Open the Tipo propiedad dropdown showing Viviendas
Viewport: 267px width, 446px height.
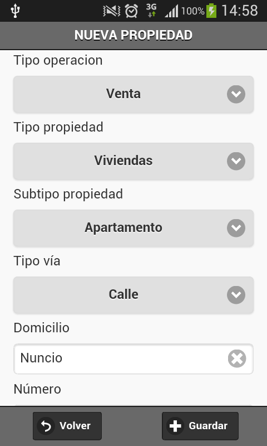pyautogui.click(x=133, y=161)
